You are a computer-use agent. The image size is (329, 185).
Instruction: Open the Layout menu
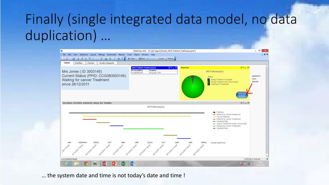pyautogui.click(x=93, y=55)
